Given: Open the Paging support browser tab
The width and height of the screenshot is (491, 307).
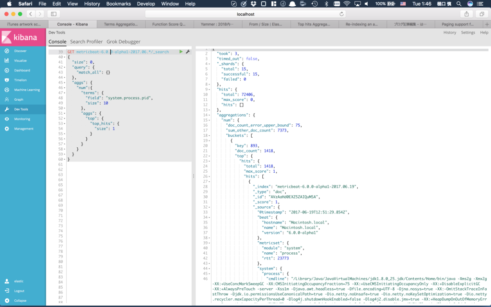Looking at the screenshot, I should tap(457, 24).
